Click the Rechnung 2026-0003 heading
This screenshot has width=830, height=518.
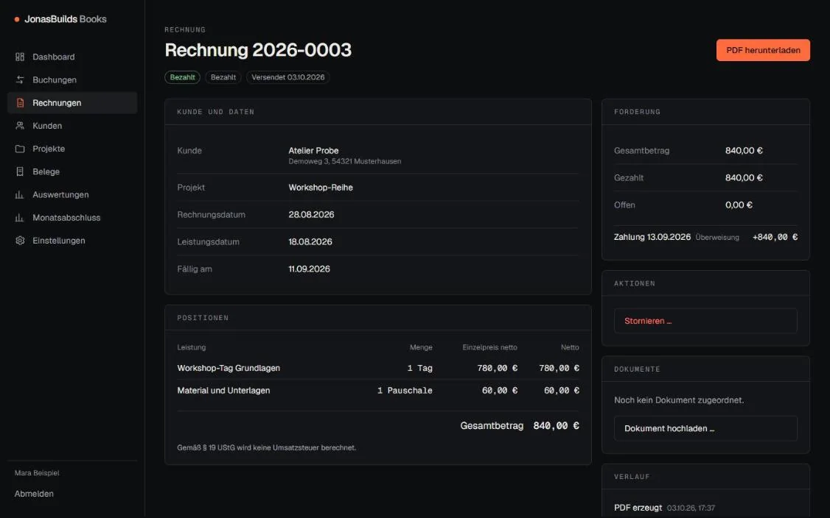tap(258, 50)
